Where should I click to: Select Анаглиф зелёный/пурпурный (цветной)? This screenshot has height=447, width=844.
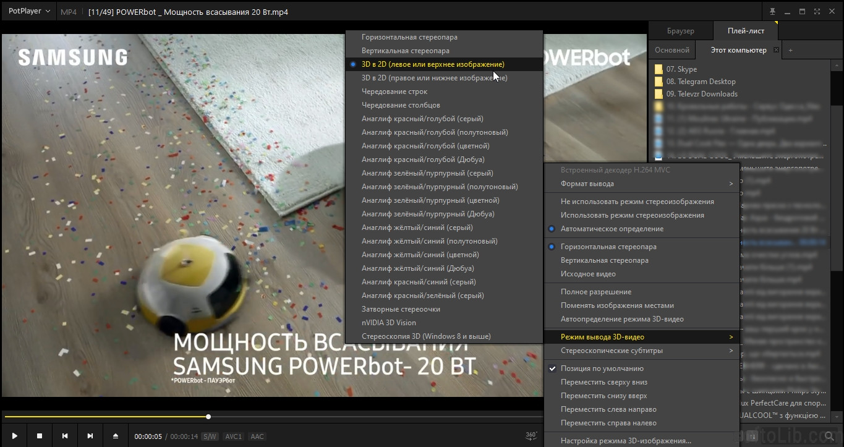(444, 200)
